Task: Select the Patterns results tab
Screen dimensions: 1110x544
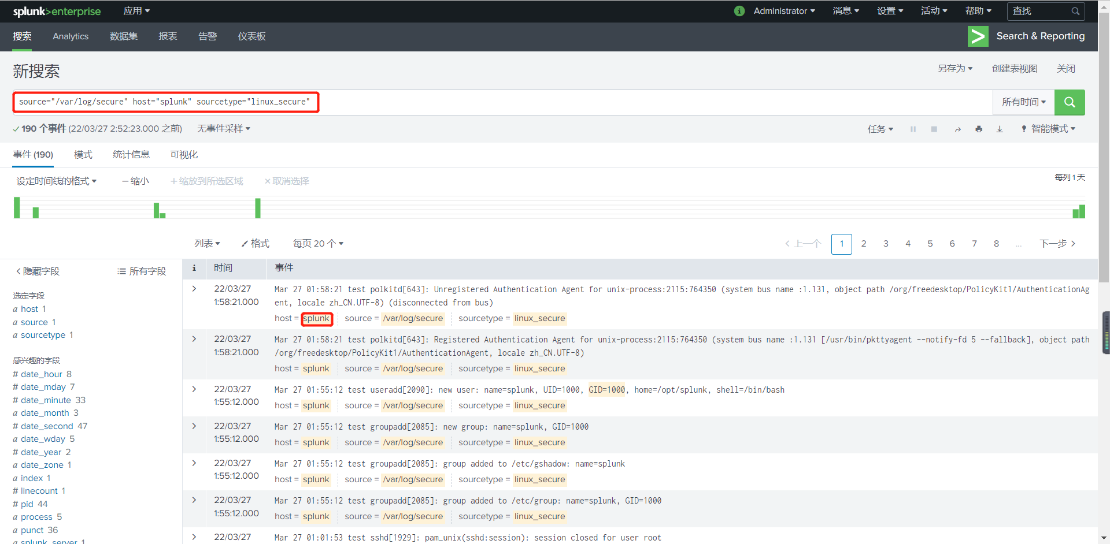Action: click(x=83, y=155)
